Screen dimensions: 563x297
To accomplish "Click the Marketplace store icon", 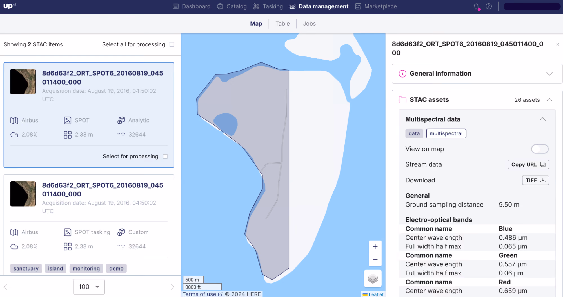I will coord(358,6).
